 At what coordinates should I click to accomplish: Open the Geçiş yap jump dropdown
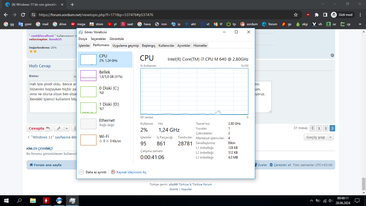pos(319,137)
